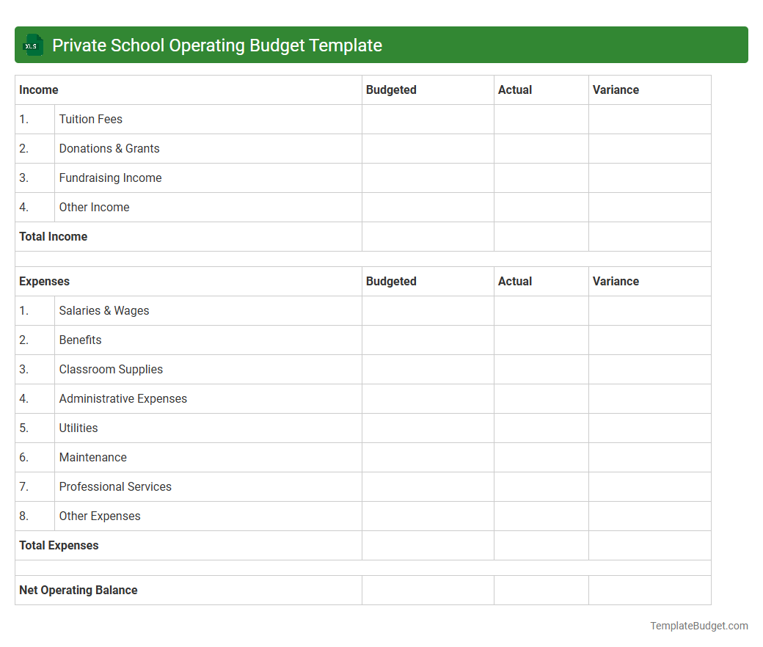The image size is (763, 647).
Task: Open the TemplateBudget.com link
Action: tap(698, 626)
